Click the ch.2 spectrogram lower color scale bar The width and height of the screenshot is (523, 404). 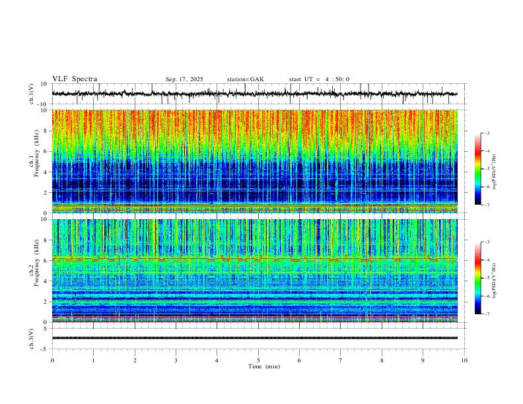click(478, 278)
